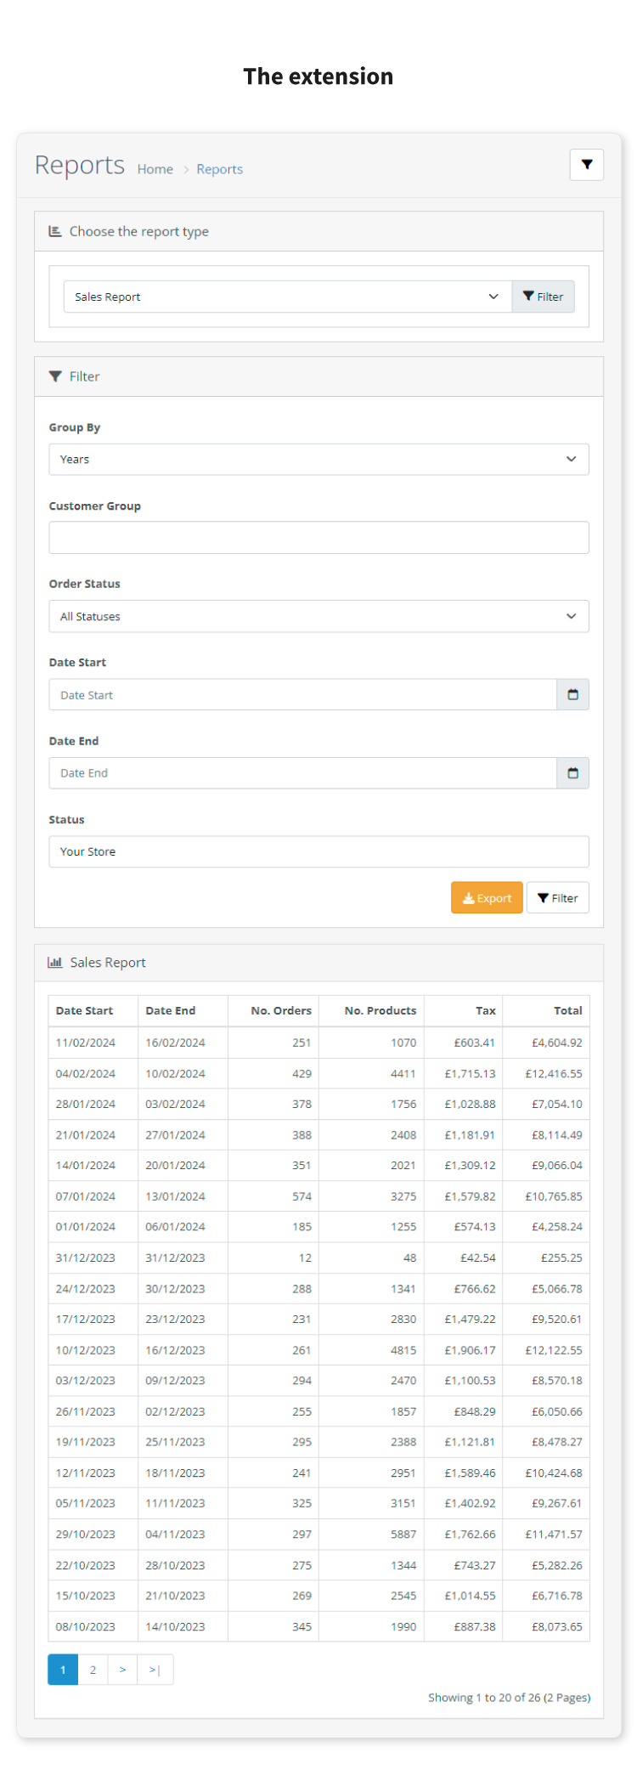Go to pagination page 2
Viewport: 637px width, 1775px height.
click(93, 1670)
